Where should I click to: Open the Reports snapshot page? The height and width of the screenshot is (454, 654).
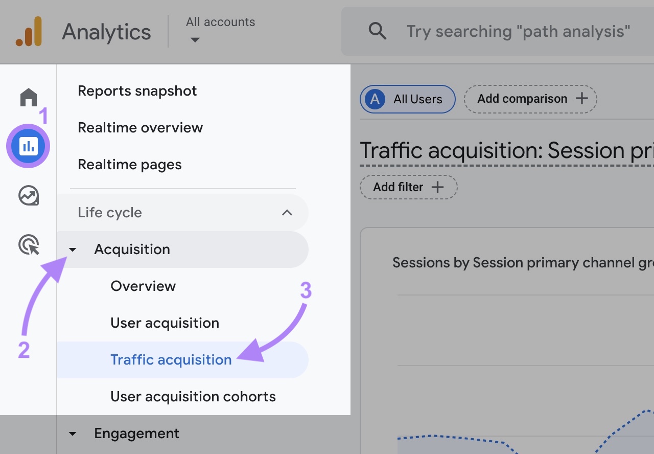pos(137,90)
